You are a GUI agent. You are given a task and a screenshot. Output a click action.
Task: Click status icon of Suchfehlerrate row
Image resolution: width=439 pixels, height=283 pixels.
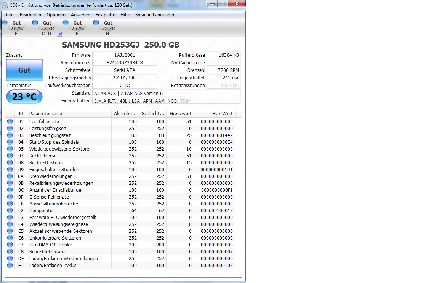pyautogui.click(x=10, y=156)
